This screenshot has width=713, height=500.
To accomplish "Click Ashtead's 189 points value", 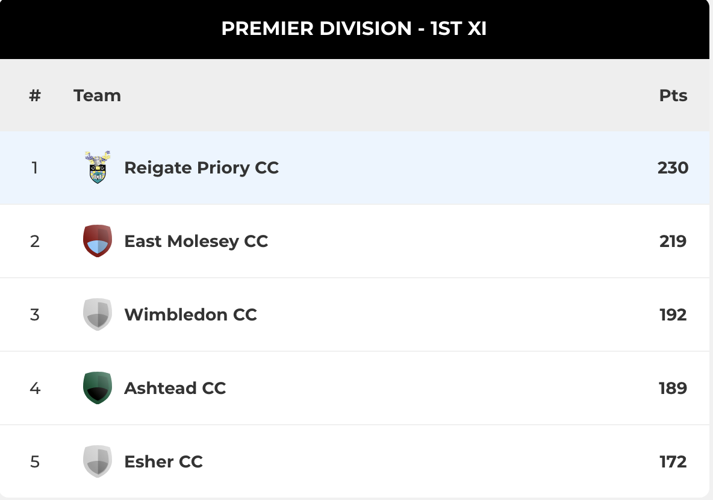I will tap(673, 388).
